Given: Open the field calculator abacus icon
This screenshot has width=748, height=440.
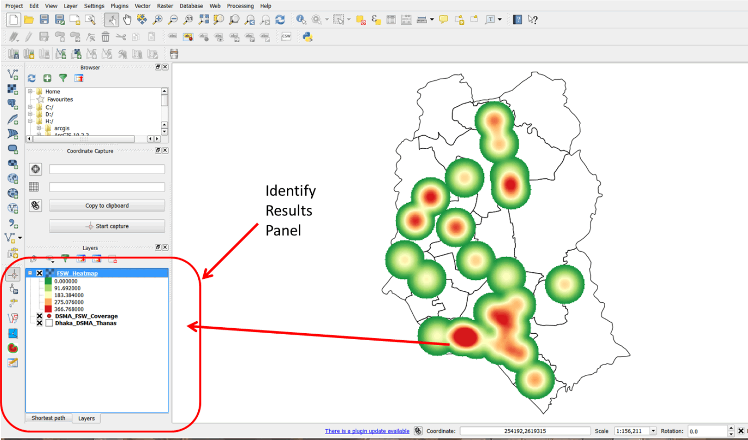Looking at the screenshot, I should [x=406, y=20].
